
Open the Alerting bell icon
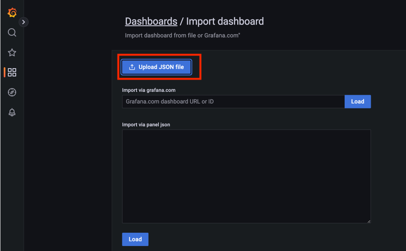(12, 112)
